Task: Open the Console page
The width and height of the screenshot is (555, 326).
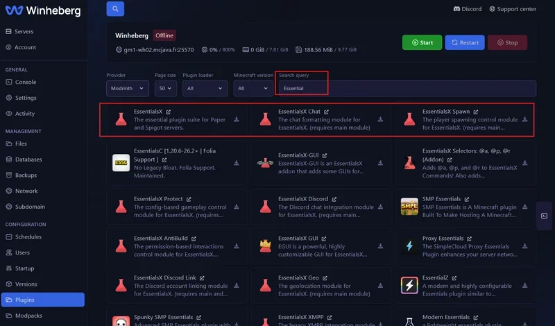Action: coord(21,82)
